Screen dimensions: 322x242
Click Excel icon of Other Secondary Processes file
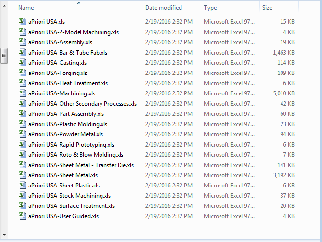(x=22, y=103)
